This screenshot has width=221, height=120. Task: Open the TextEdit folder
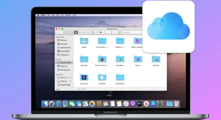(102, 77)
